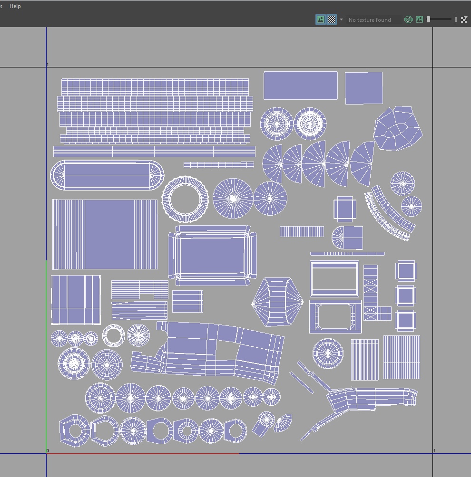Click the green image icon beside RGB
This screenshot has width=471, height=477.
420,19
